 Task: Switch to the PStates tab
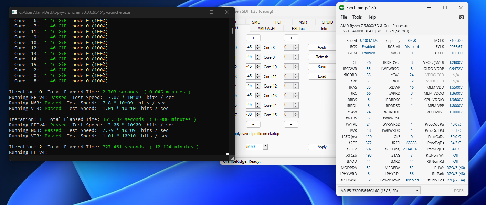point(298,29)
